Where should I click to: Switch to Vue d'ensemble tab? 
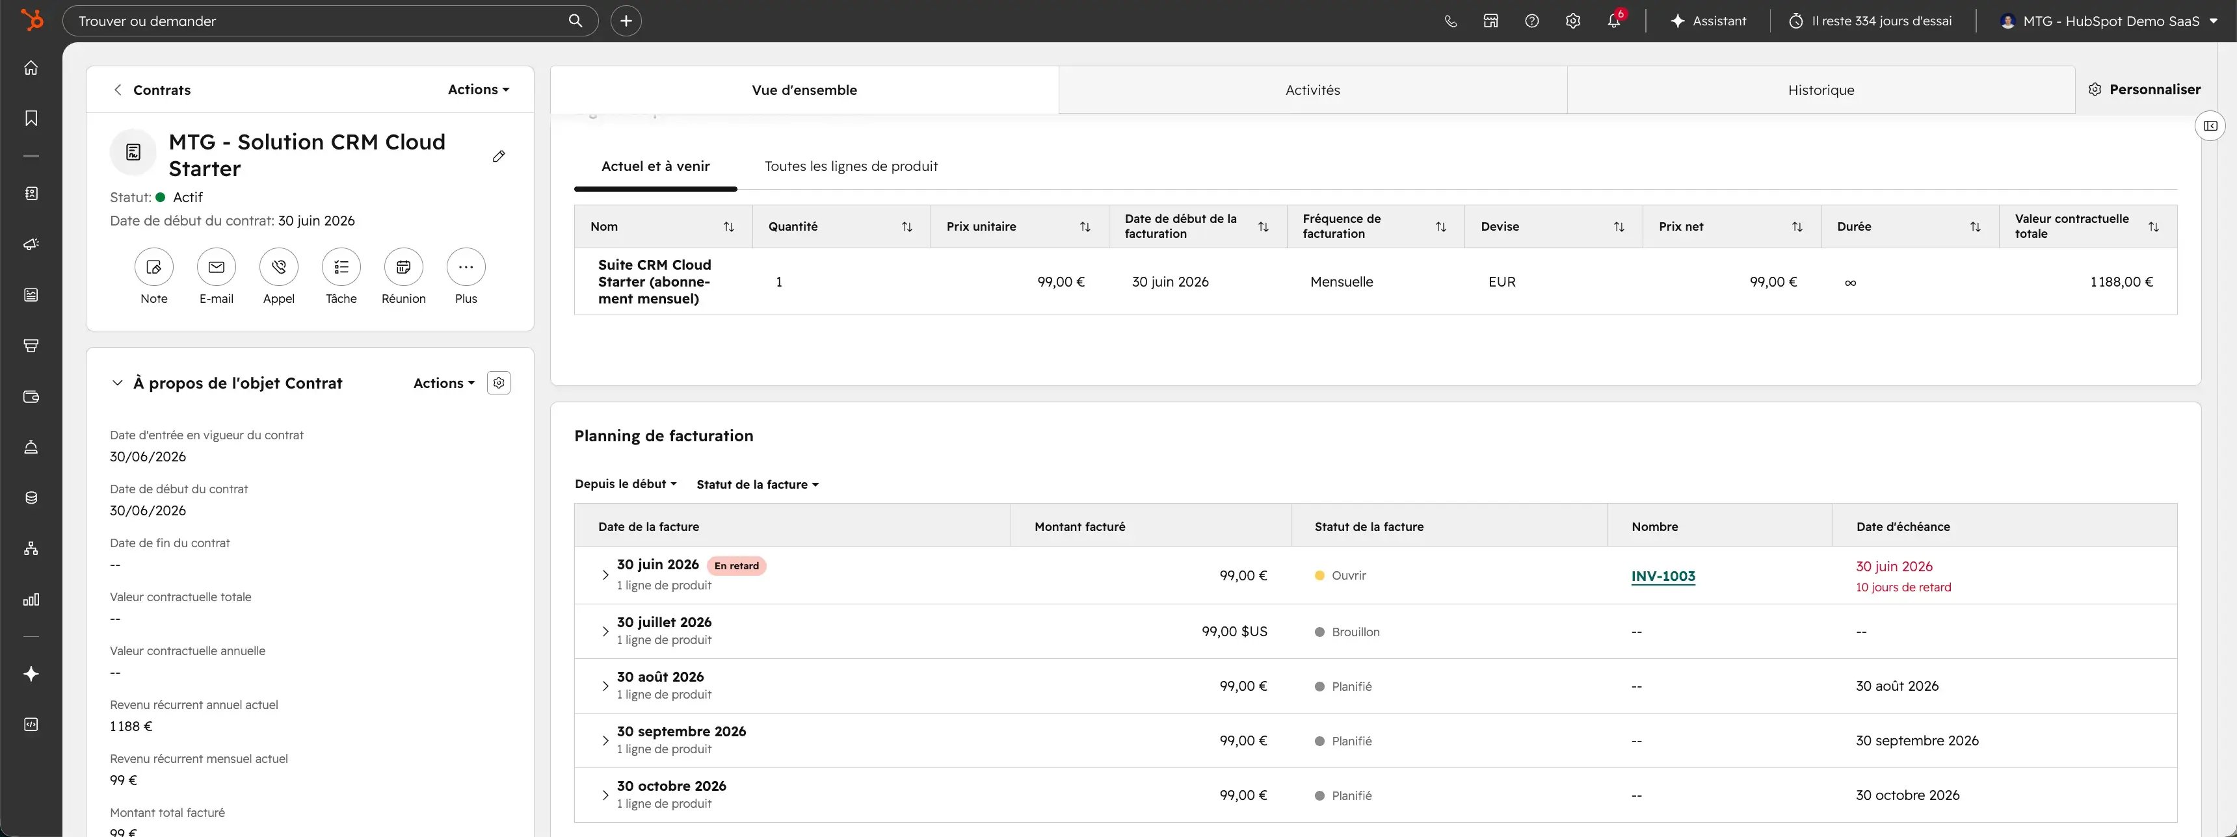click(804, 90)
